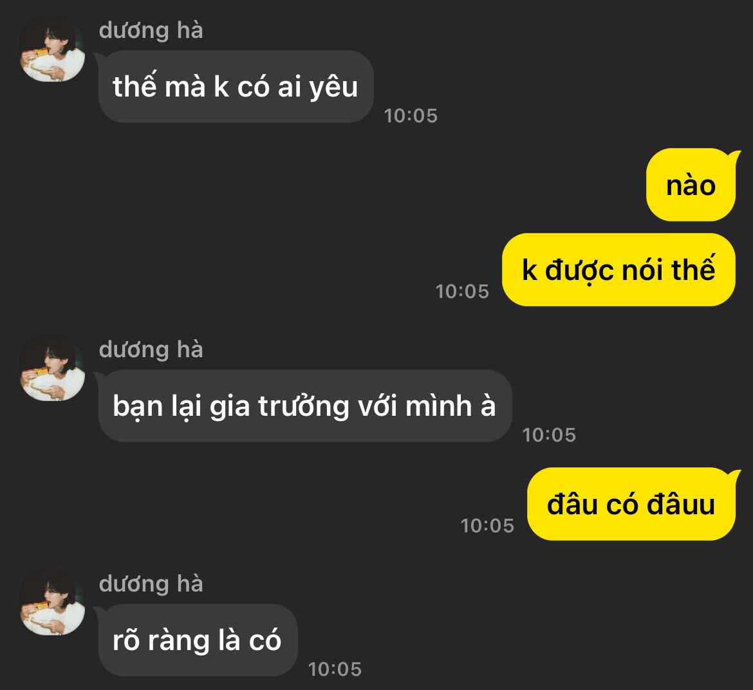This screenshot has height=690, width=753.
Task: Tap the 'rõ ràng là có' message
Action: [x=198, y=640]
